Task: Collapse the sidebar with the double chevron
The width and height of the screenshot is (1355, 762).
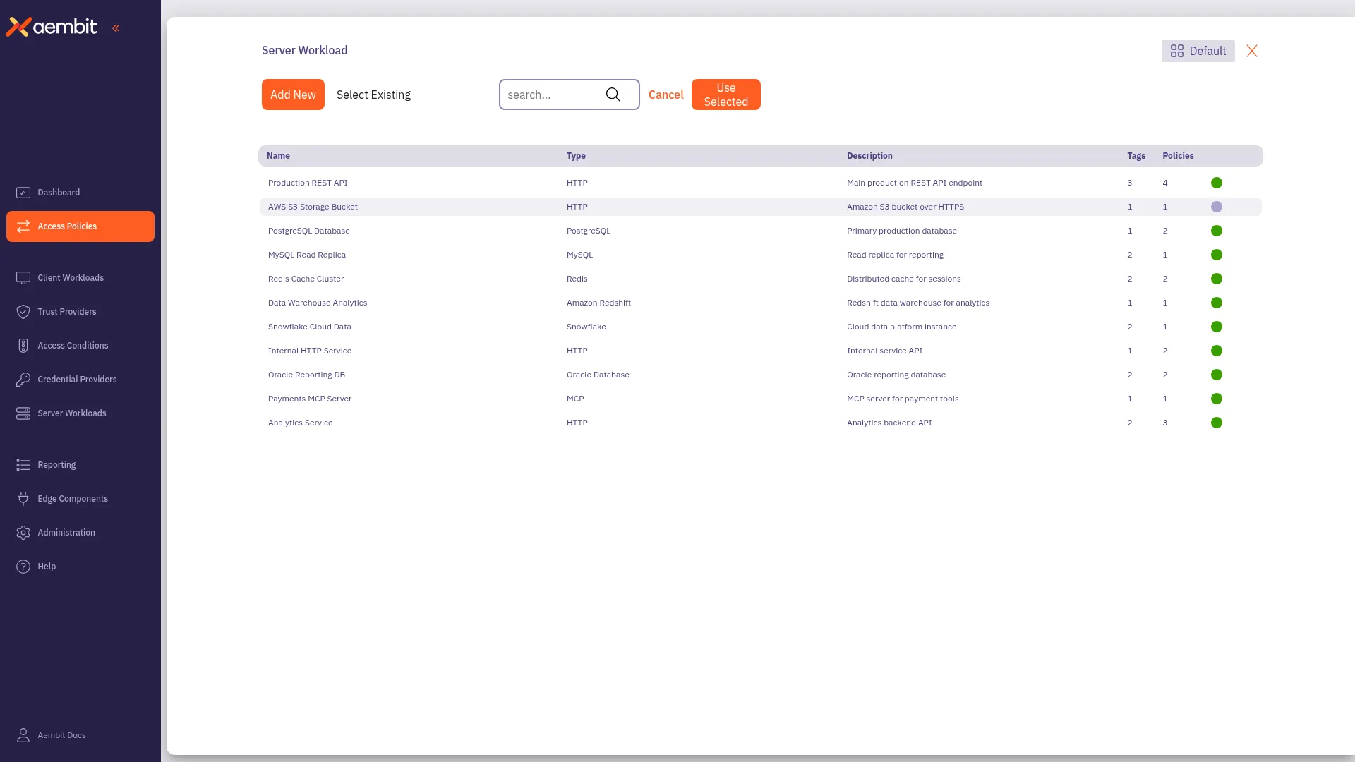Action: [116, 28]
